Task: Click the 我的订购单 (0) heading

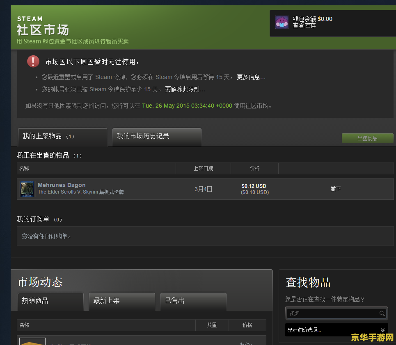Action: coord(39,219)
